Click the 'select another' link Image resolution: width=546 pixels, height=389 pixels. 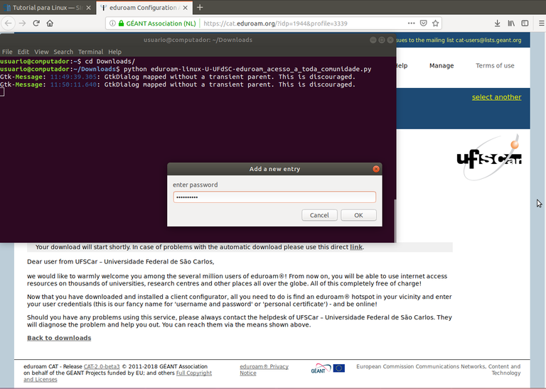click(496, 97)
